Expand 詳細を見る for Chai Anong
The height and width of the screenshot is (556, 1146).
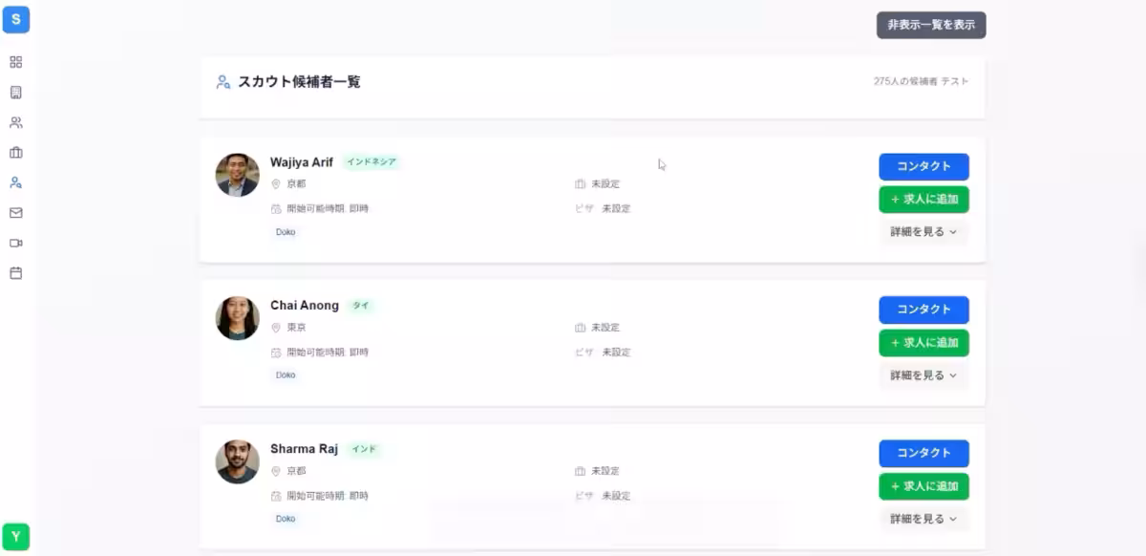(x=923, y=375)
